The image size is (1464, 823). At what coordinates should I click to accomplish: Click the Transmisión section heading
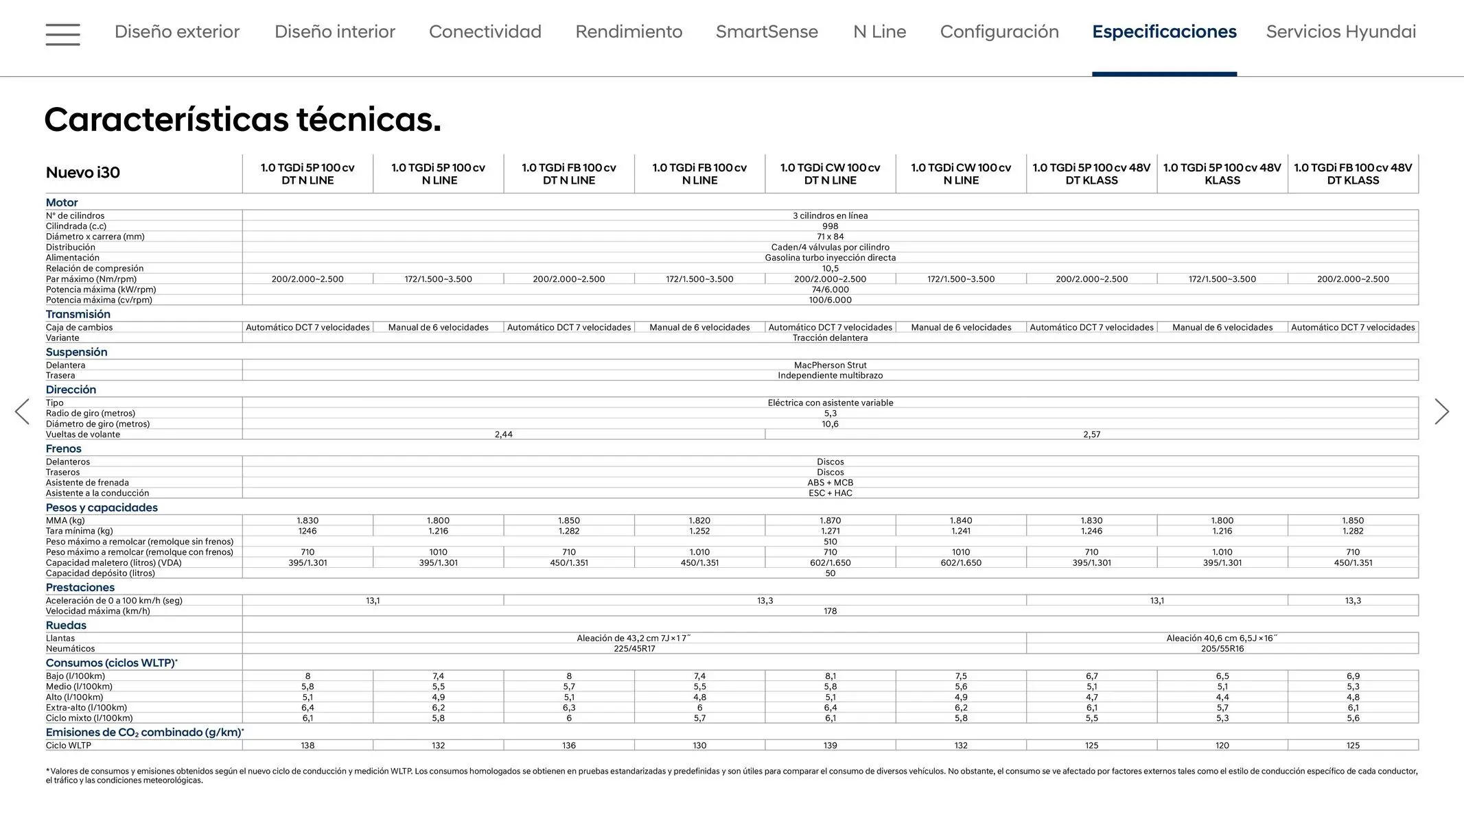(78, 314)
